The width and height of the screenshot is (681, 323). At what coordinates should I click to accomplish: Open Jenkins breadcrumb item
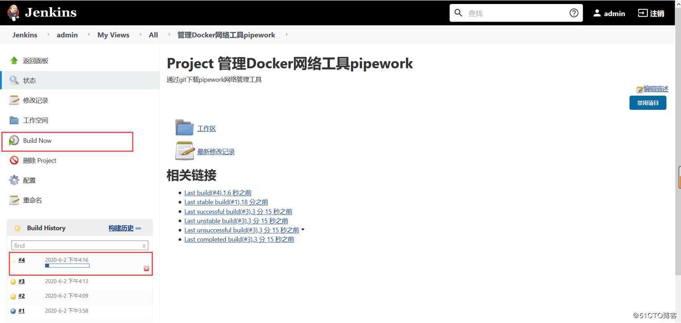[25, 35]
